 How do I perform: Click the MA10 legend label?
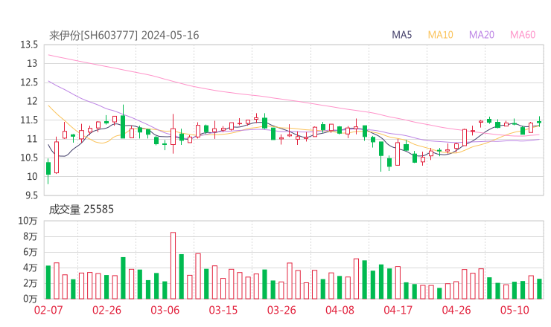440,35
